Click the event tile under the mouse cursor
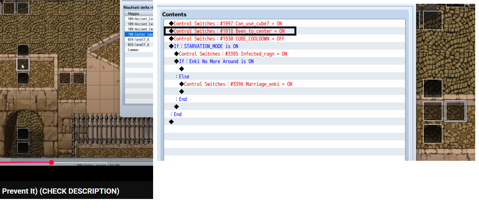 pos(23,64)
